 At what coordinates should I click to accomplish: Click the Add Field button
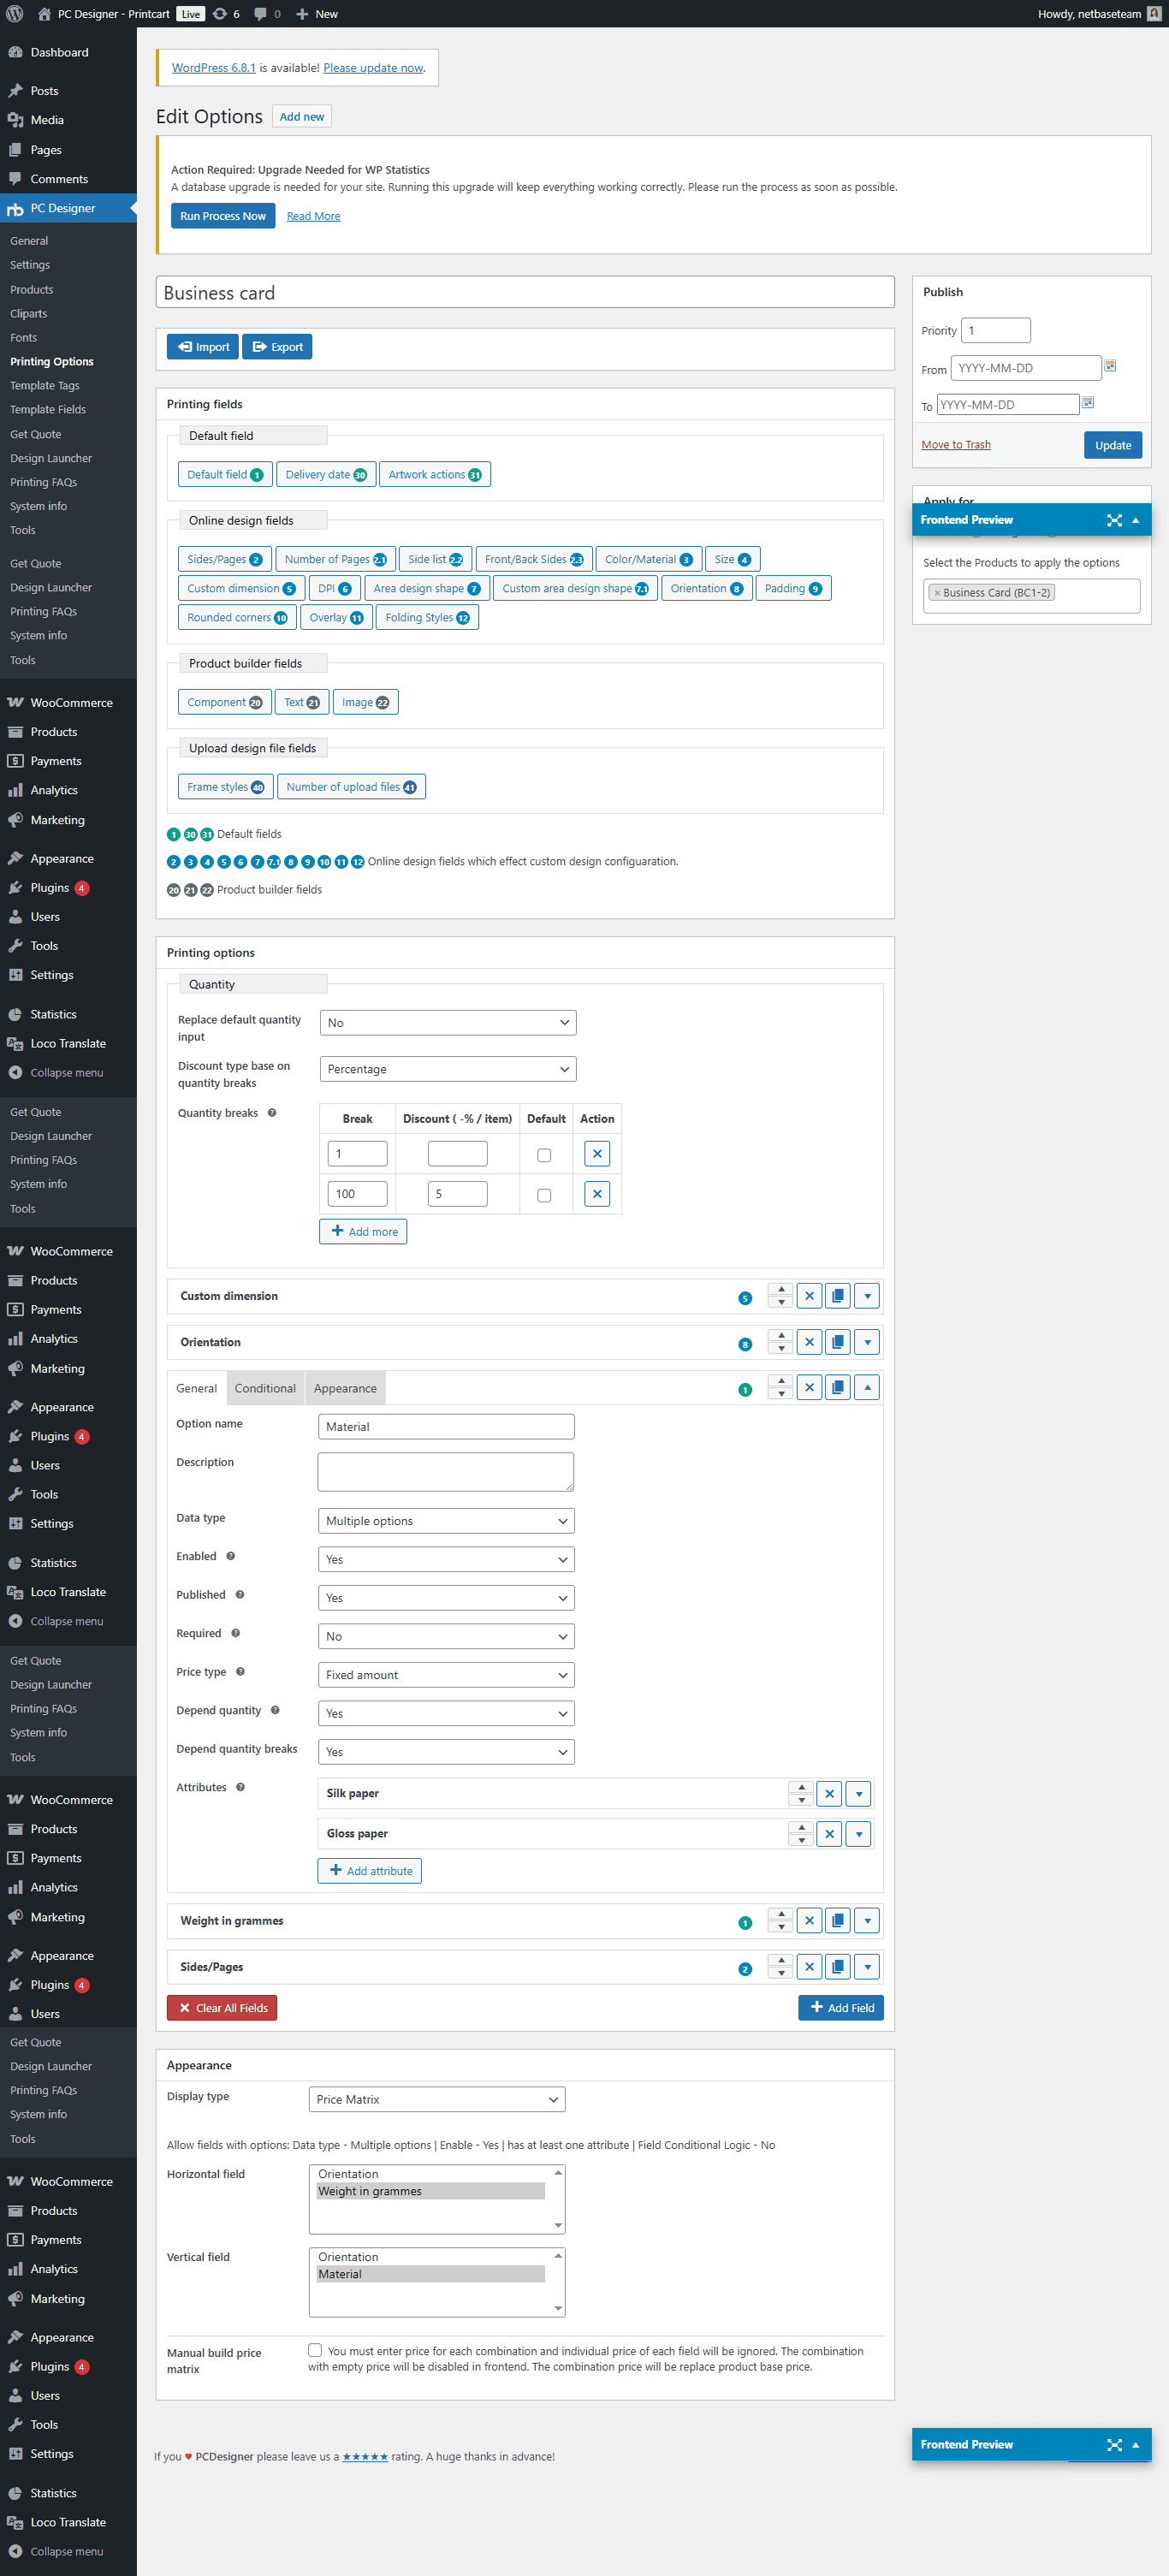point(841,2008)
